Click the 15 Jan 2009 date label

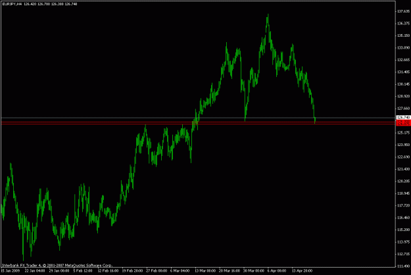click(11, 271)
